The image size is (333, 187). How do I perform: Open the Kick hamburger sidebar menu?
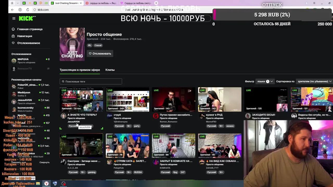point(14,18)
